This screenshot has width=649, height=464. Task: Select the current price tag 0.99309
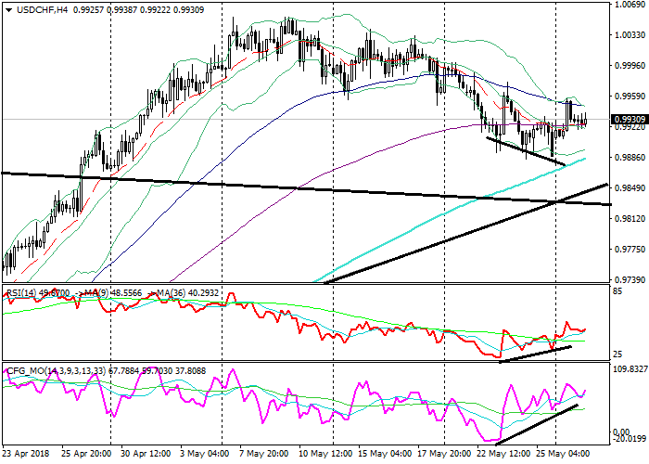[629, 120]
